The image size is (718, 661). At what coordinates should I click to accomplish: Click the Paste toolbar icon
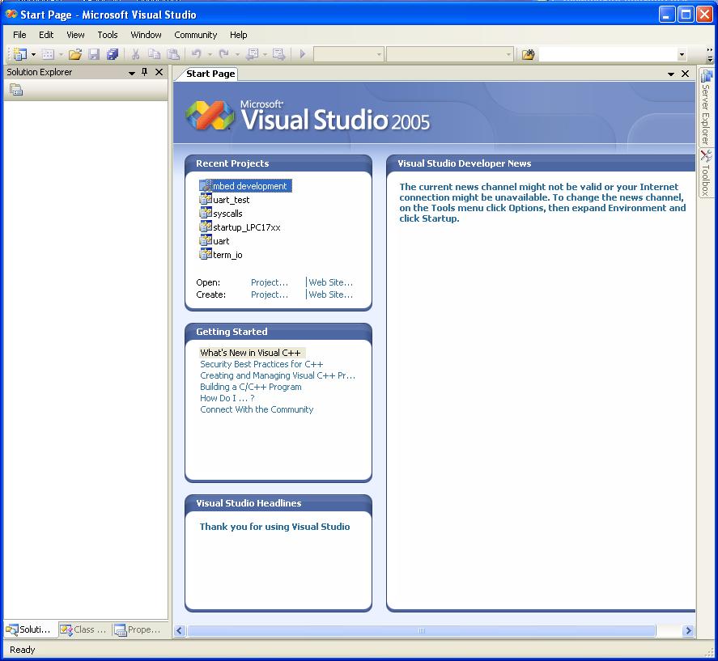(x=173, y=54)
